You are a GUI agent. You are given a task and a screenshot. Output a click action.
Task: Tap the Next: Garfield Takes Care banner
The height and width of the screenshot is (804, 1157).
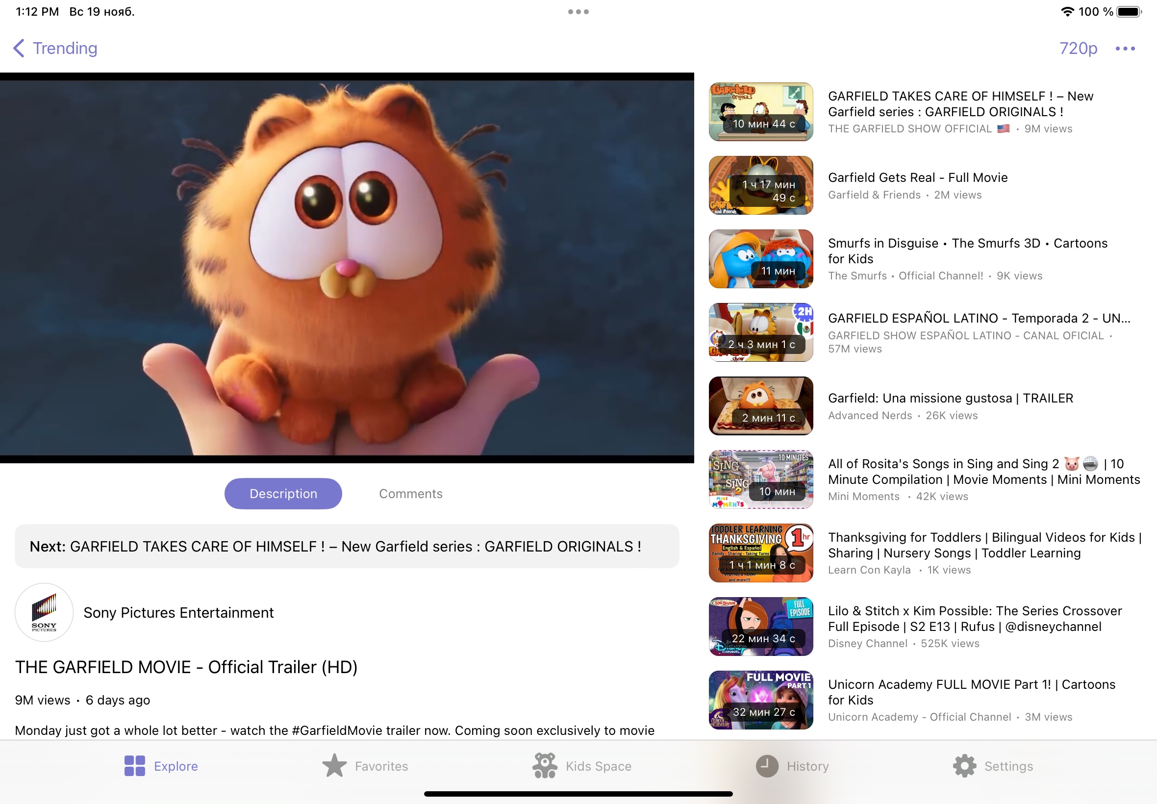[347, 546]
